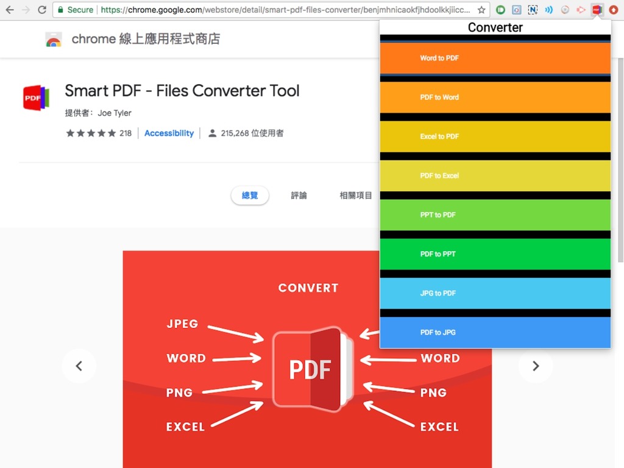Choose PDF to PPT in the converter popup
Screen dimensions: 624x468
[x=495, y=254]
